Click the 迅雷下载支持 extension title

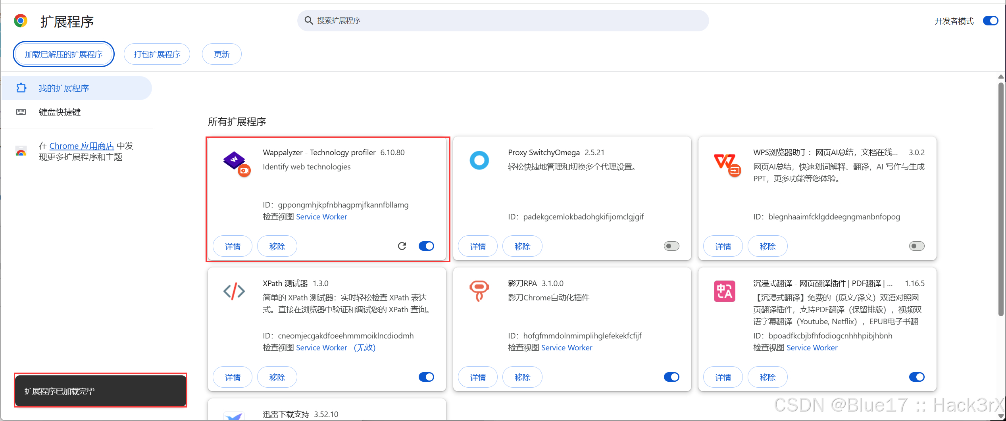pos(286,414)
